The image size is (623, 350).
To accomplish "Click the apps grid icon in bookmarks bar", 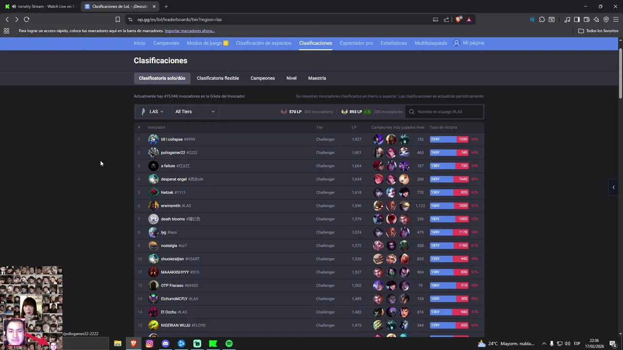I will (x=6, y=31).
